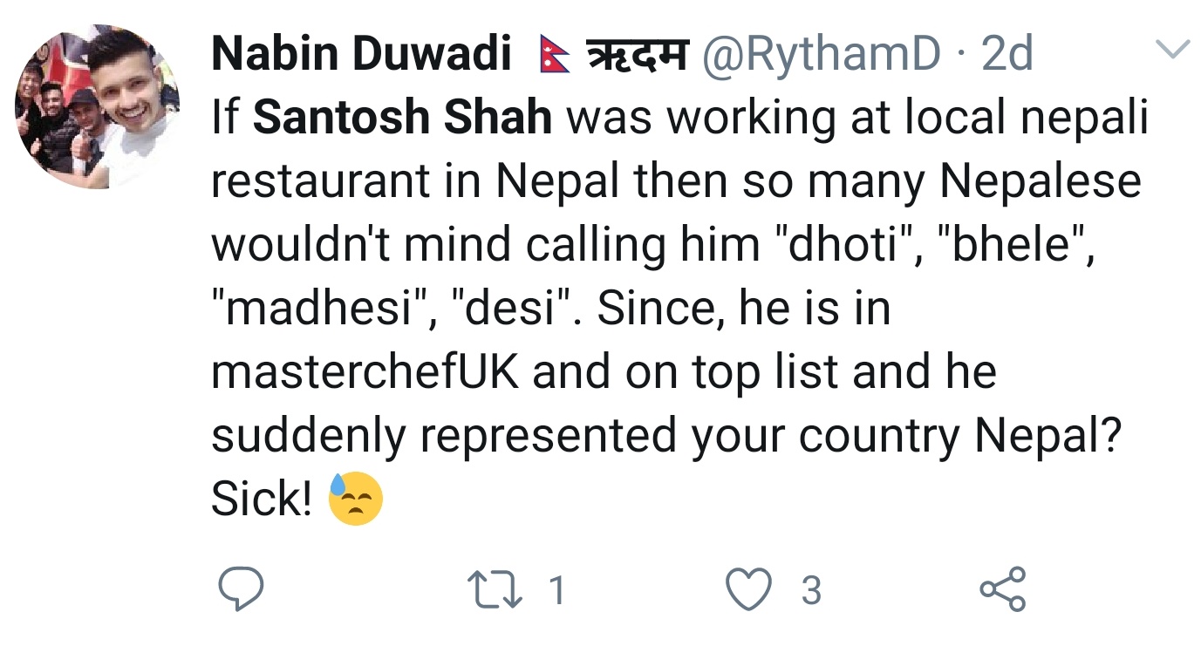
Task: View the likes count of 3
Action: pos(811,590)
